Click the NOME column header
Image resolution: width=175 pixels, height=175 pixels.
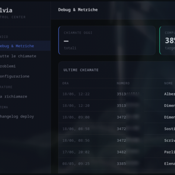point(168,83)
